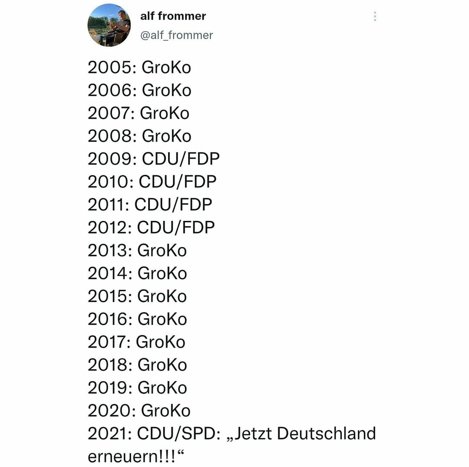
Task: Click the "2021: CDU/SPD" text
Action: point(154,434)
